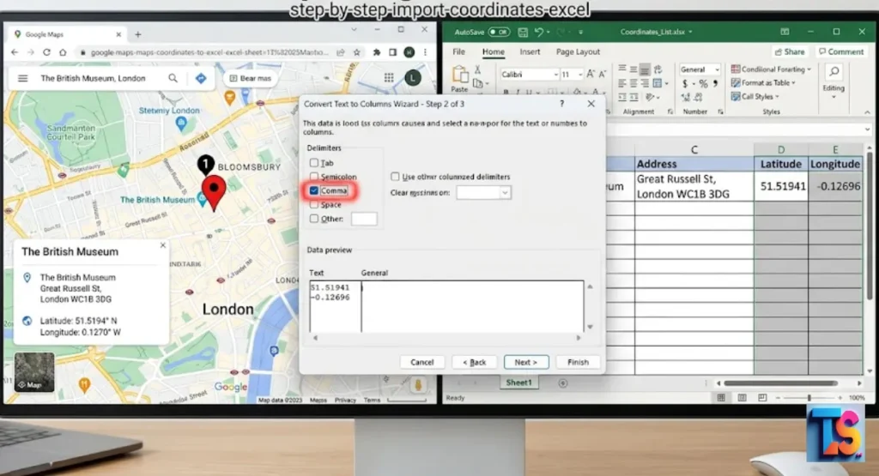The height and width of the screenshot is (476, 879).
Task: Open the Excel File menu
Action: click(x=458, y=51)
